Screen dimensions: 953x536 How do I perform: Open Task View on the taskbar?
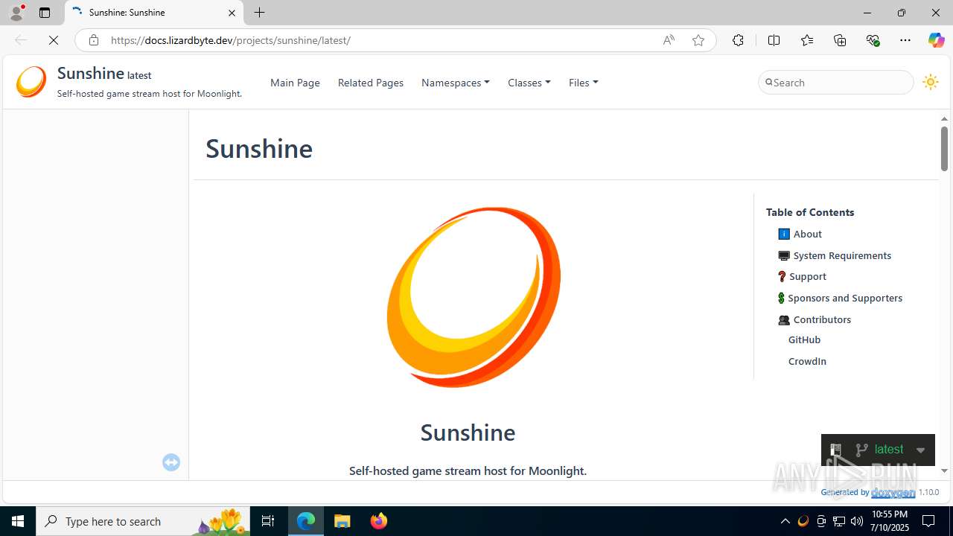point(268,521)
